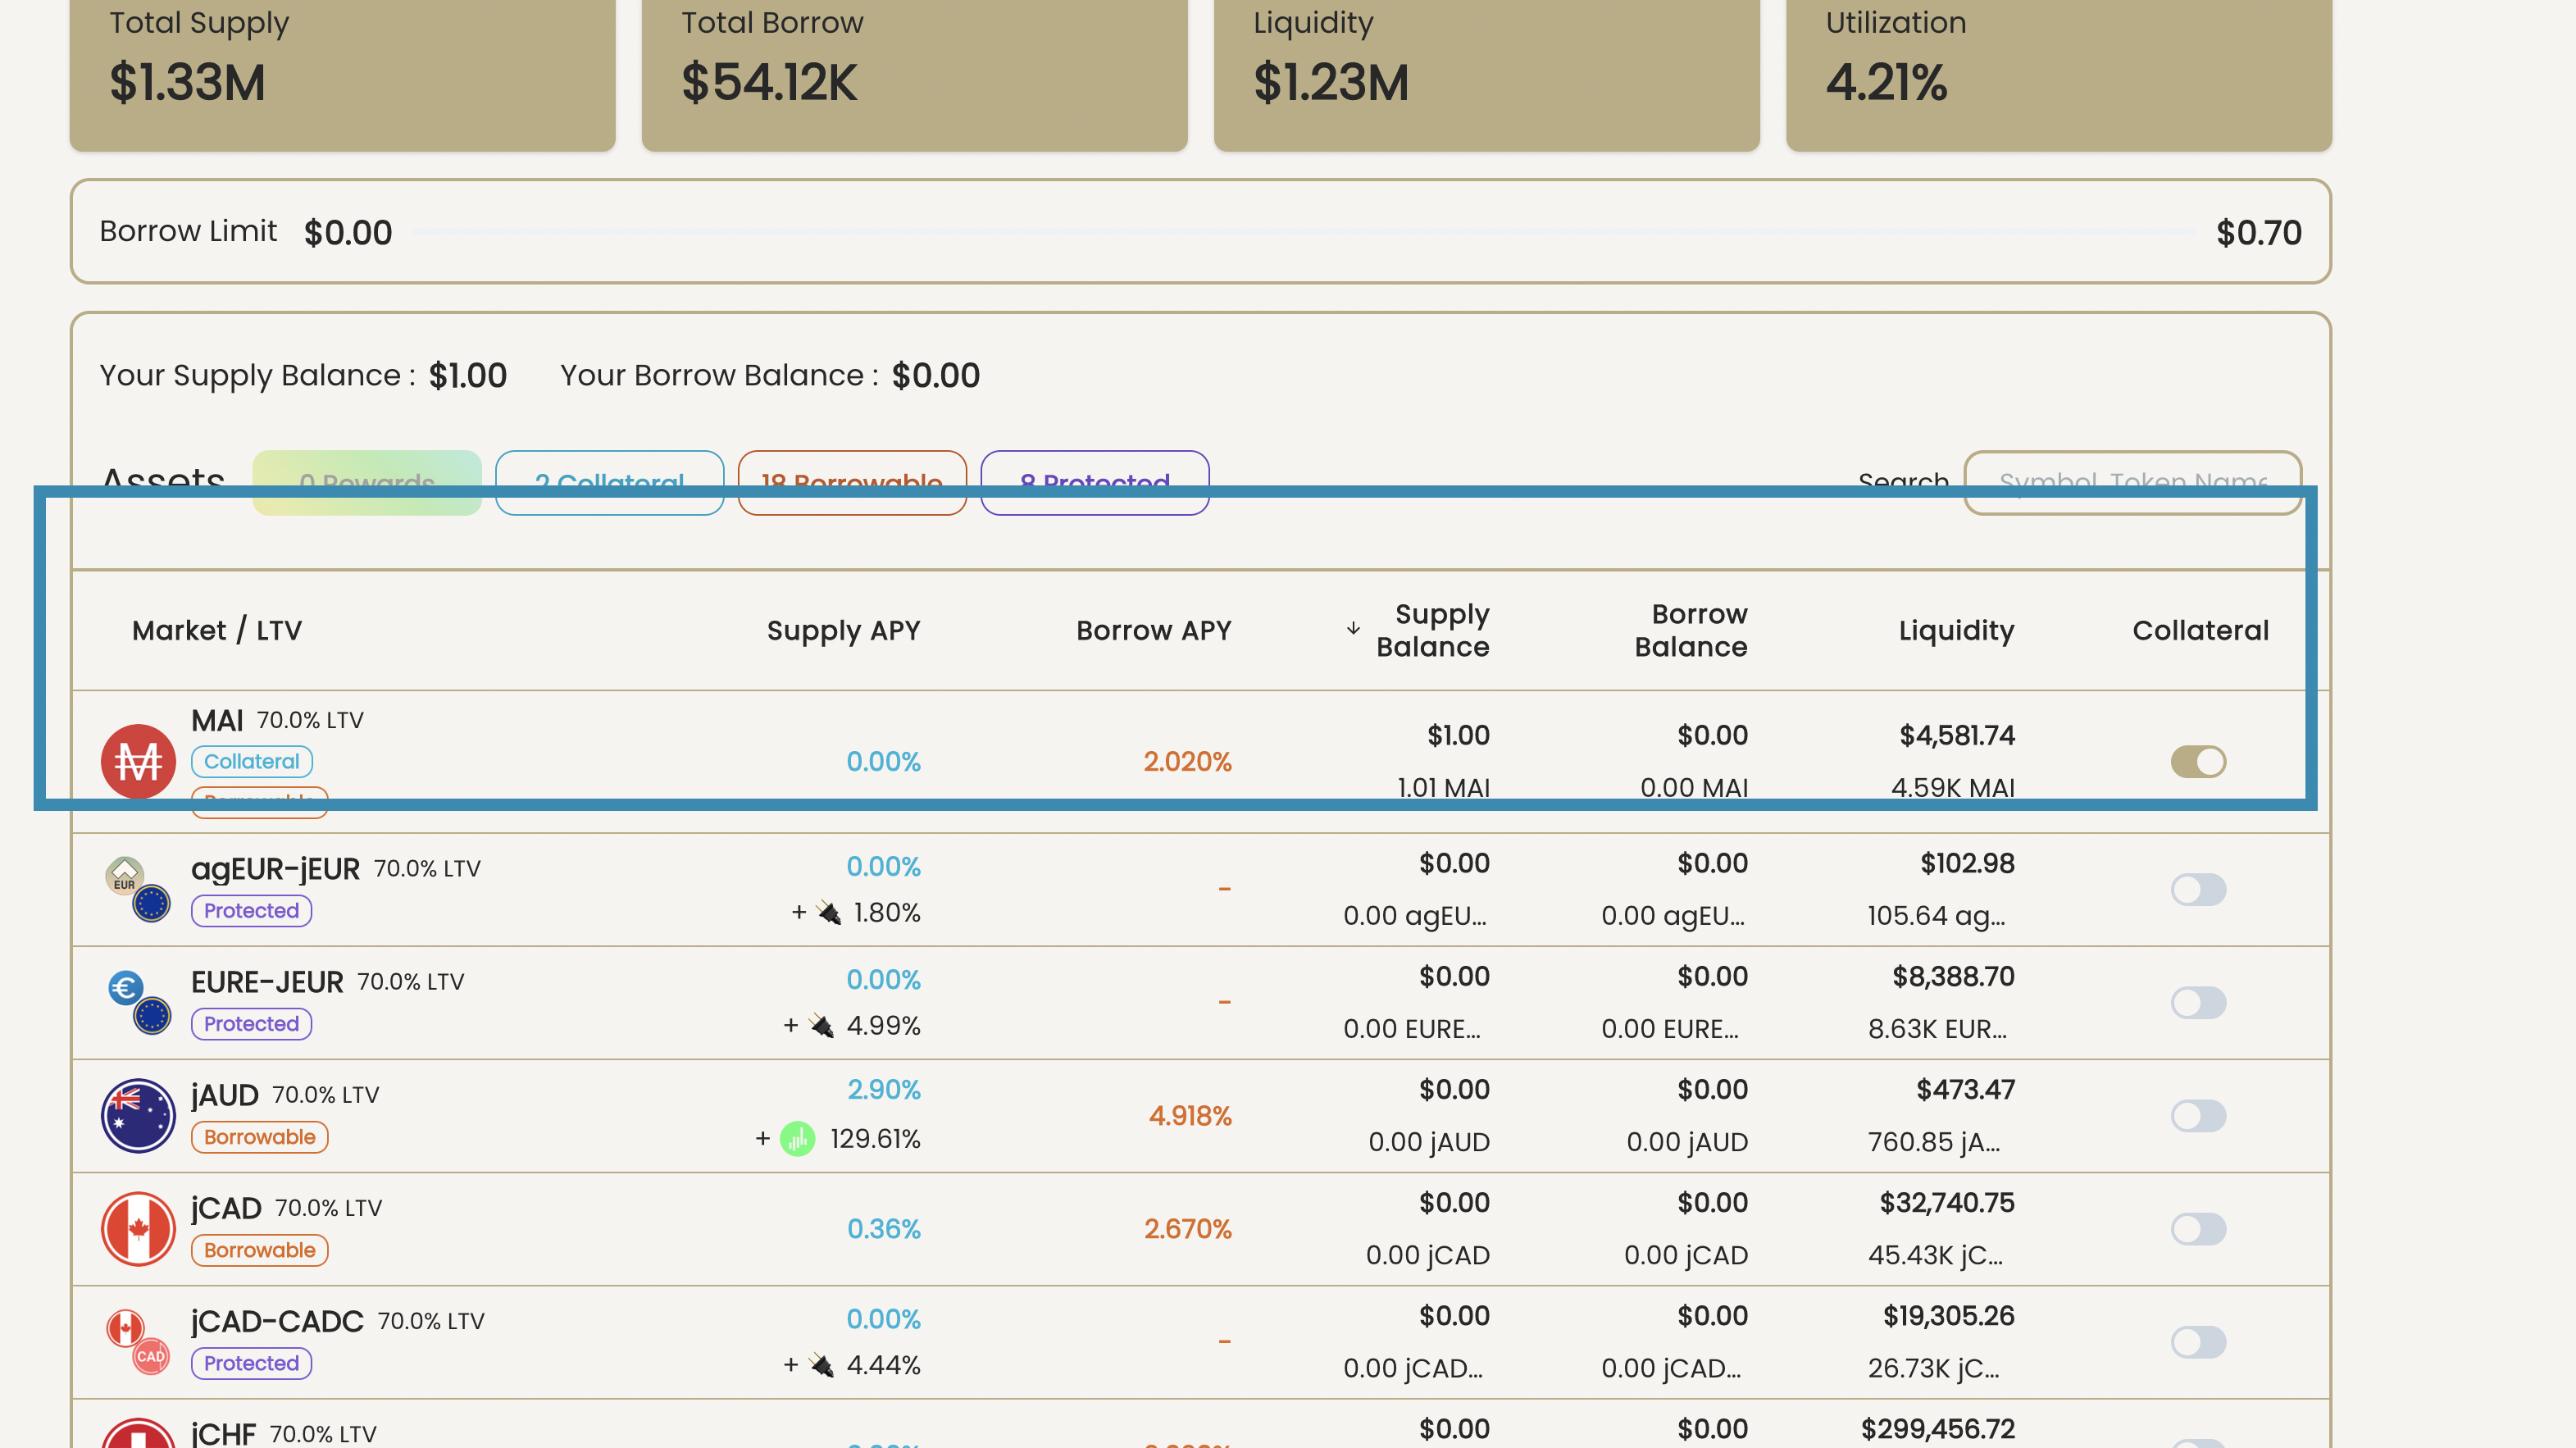This screenshot has width=2576, height=1448.
Task: Click the jAUD Australian flag icon
Action: (x=138, y=1116)
